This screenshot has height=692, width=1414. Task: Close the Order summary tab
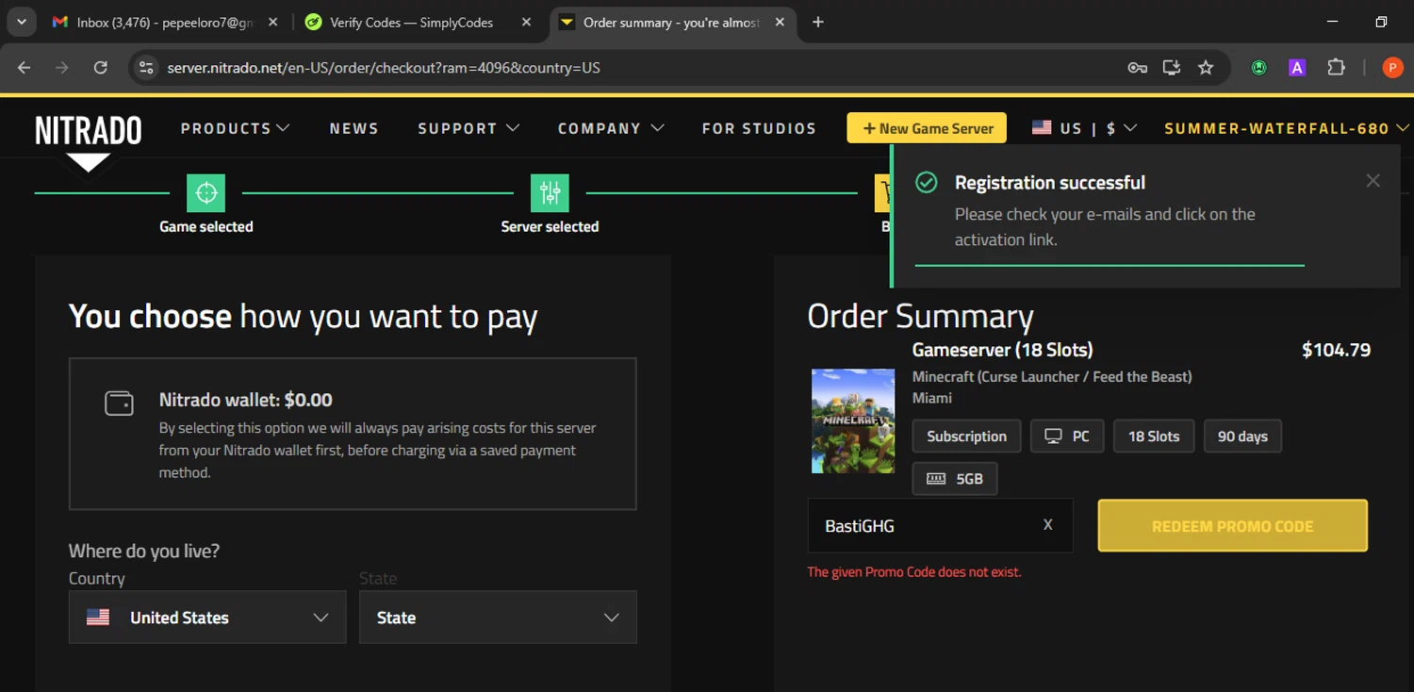point(780,22)
